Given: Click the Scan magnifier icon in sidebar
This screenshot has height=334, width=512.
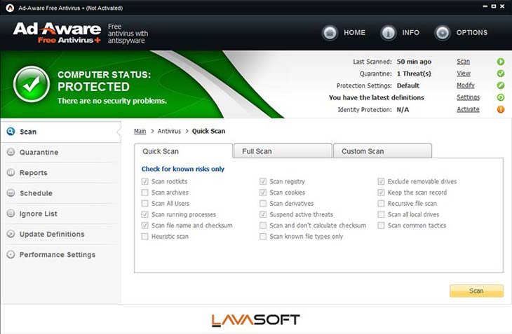Looking at the screenshot, I should coord(11,132).
